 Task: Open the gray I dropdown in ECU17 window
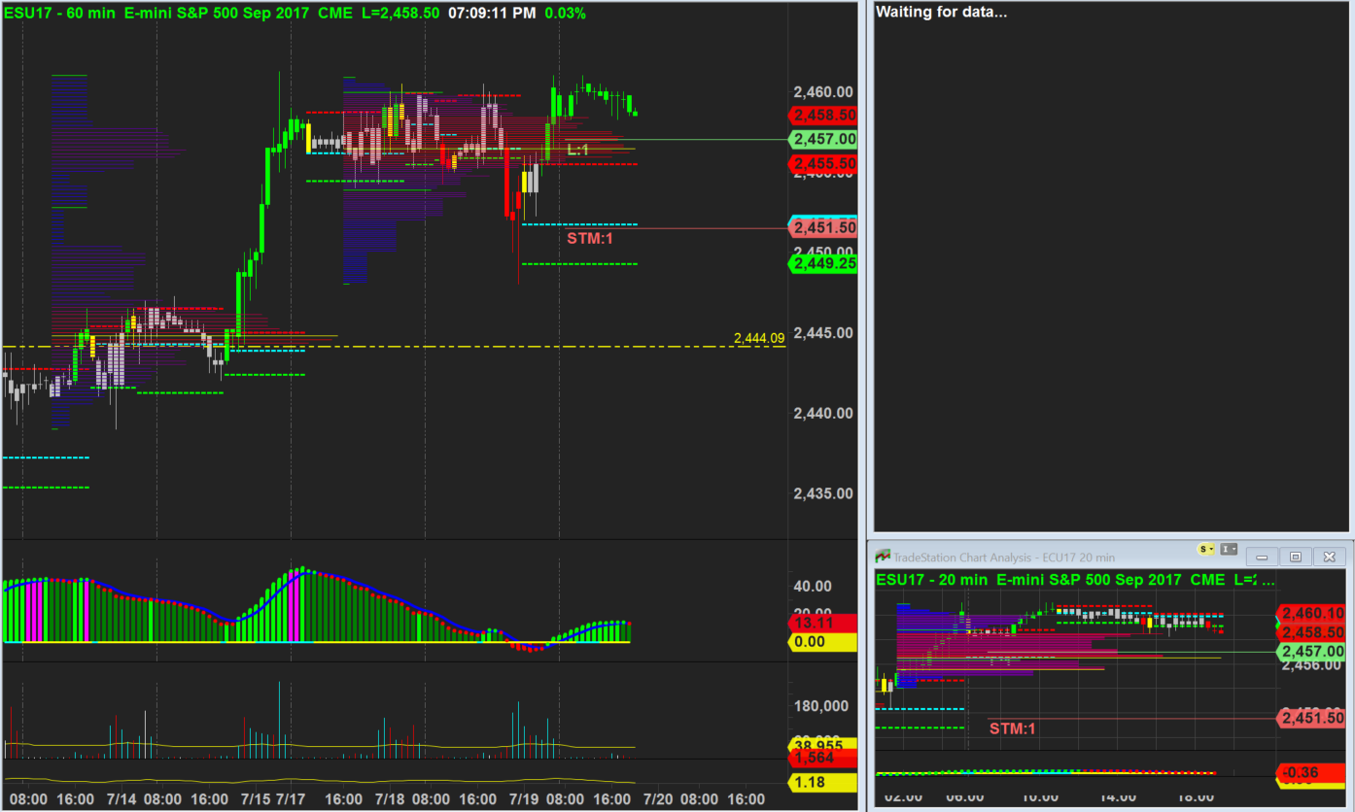pos(1228,550)
